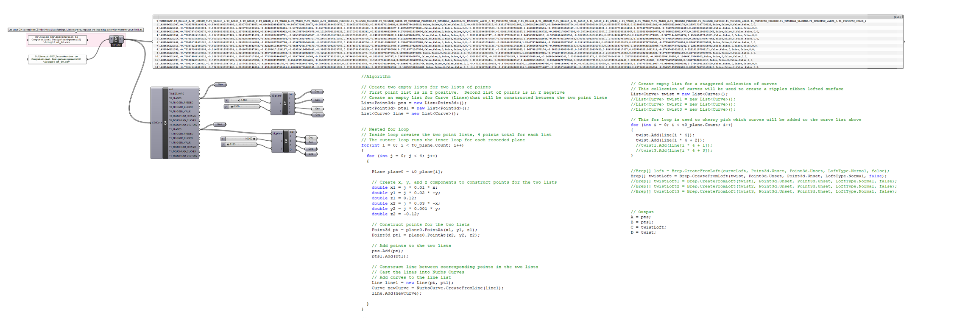Click the 'C = twistLoft;' output line
The image size is (954, 318).
648,227
